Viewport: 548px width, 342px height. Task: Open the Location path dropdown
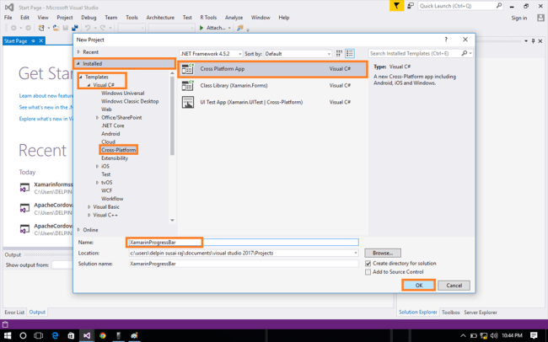[356, 253]
